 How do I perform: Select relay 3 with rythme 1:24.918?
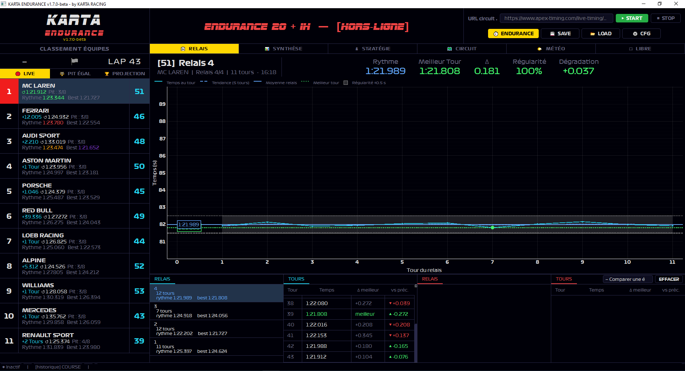pyautogui.click(x=217, y=311)
